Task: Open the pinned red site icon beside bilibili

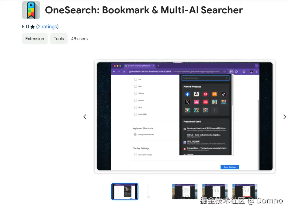Action: pos(205,102)
